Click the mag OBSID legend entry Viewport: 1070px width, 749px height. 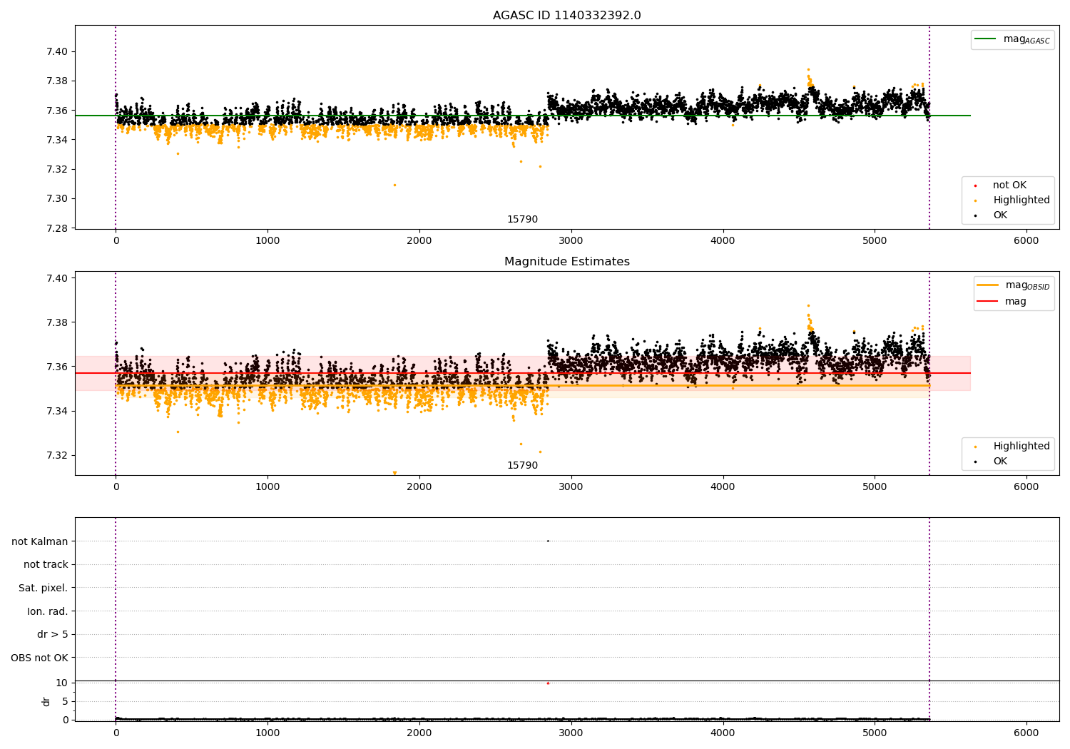click(1014, 285)
